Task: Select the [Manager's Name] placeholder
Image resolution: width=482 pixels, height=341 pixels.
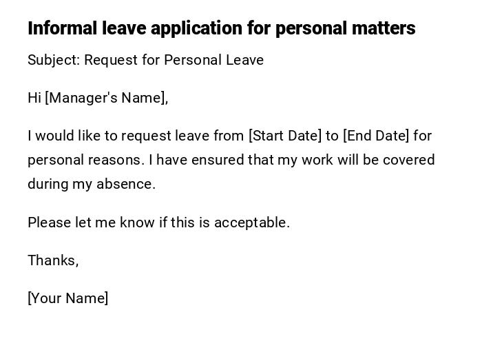Action: coord(106,98)
